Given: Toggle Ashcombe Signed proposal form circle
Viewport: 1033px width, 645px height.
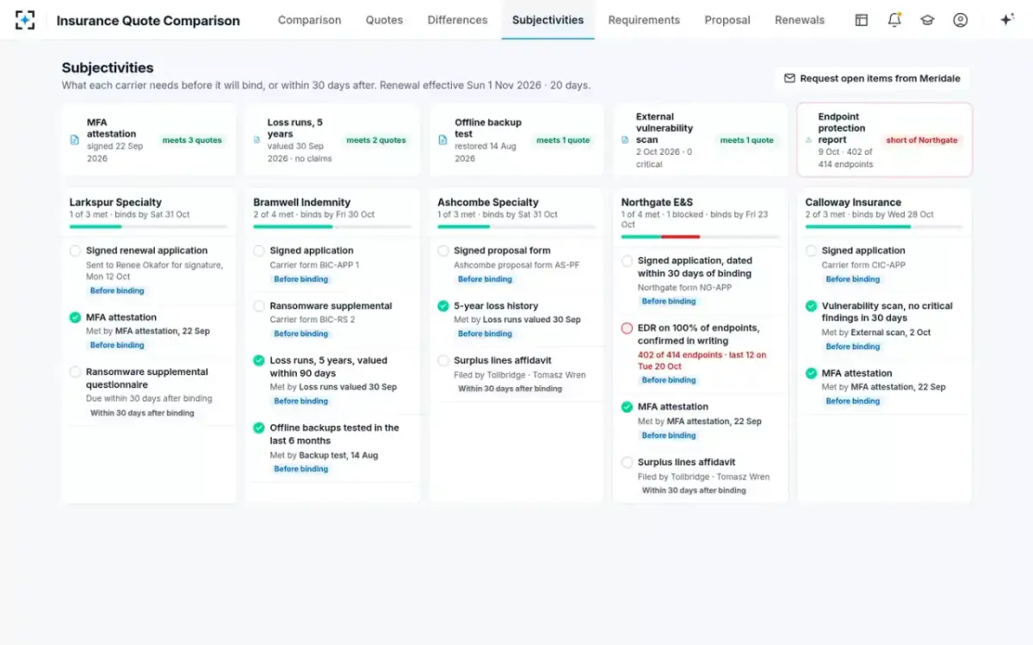Looking at the screenshot, I should (443, 251).
